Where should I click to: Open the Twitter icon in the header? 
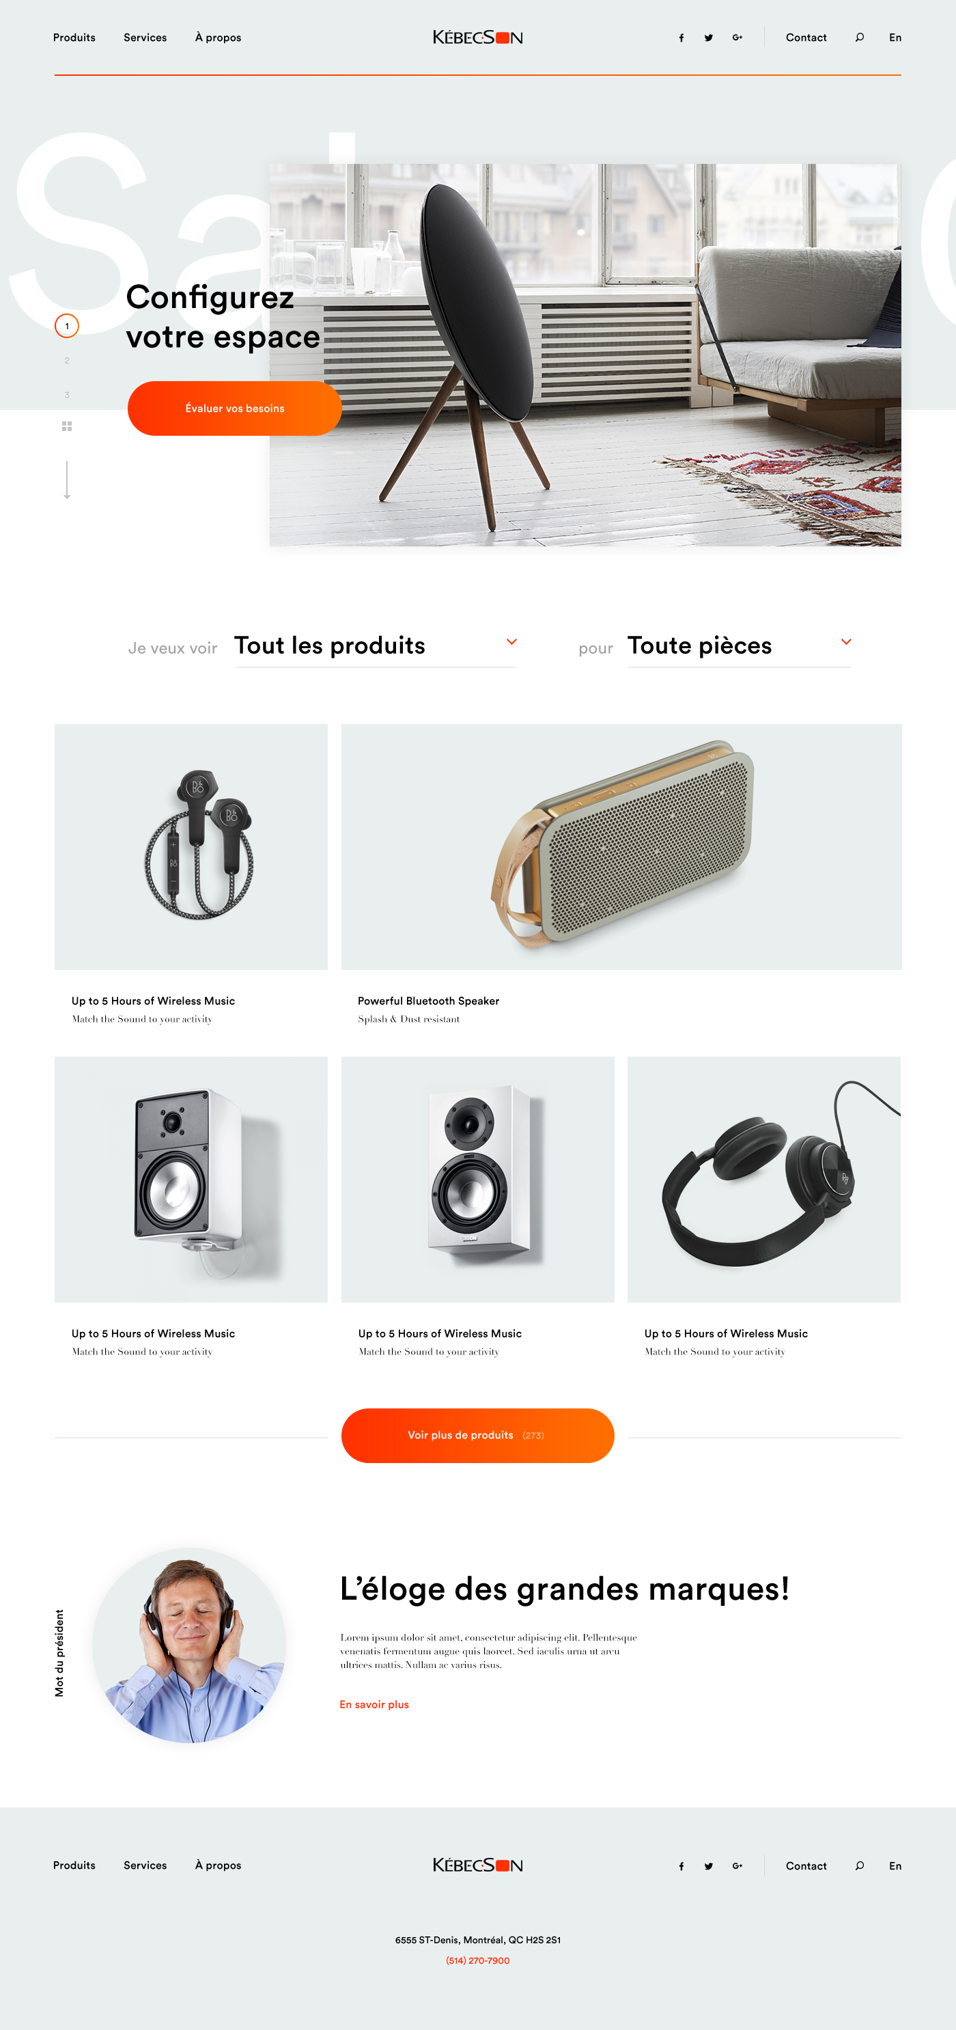(709, 38)
